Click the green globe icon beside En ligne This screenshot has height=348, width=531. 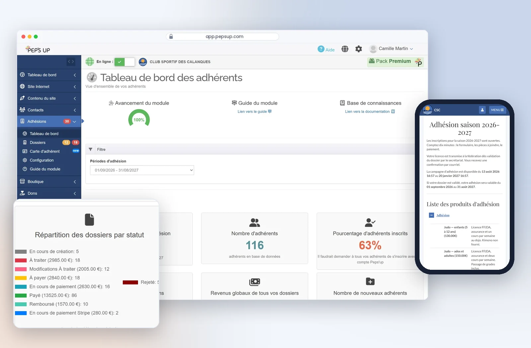pos(90,62)
